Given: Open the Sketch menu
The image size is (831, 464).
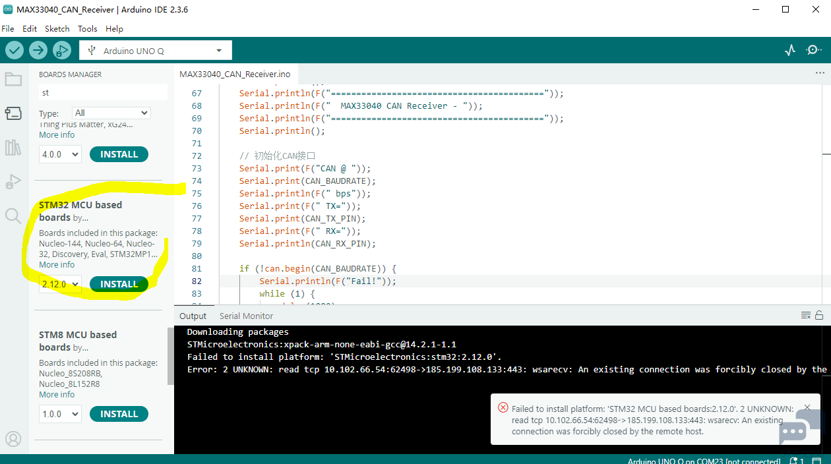Looking at the screenshot, I should (x=57, y=29).
